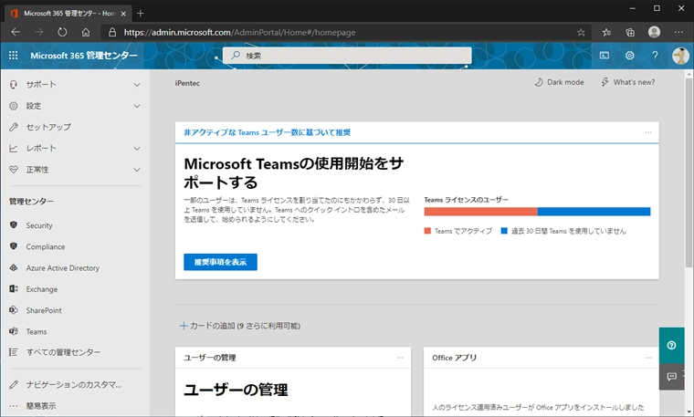Click the セットアップ wrench icon
This screenshot has width=694, height=417.
pos(14,127)
